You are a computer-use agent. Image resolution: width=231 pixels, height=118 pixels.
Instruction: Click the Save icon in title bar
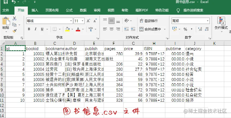6,2
